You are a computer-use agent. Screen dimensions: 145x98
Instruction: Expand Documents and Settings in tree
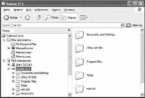(13, 73)
